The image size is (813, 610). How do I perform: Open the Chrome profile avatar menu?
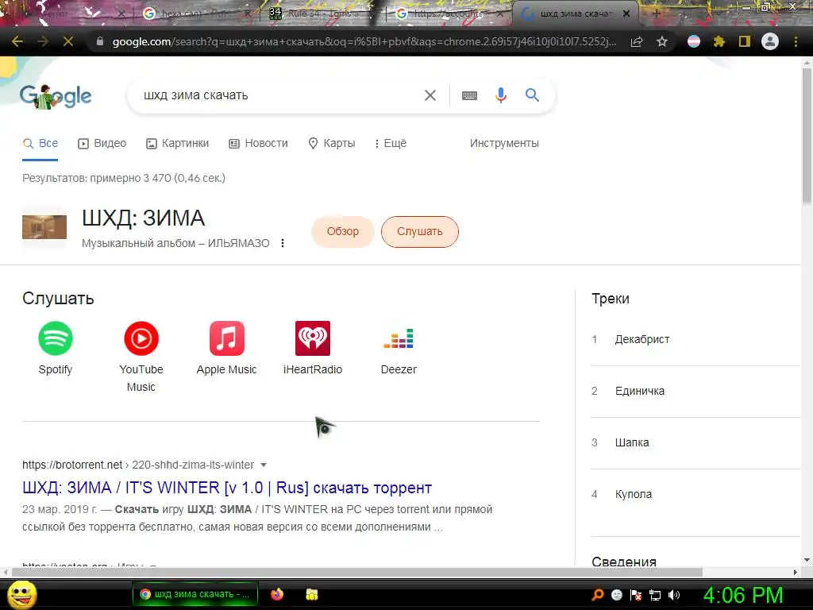770,41
